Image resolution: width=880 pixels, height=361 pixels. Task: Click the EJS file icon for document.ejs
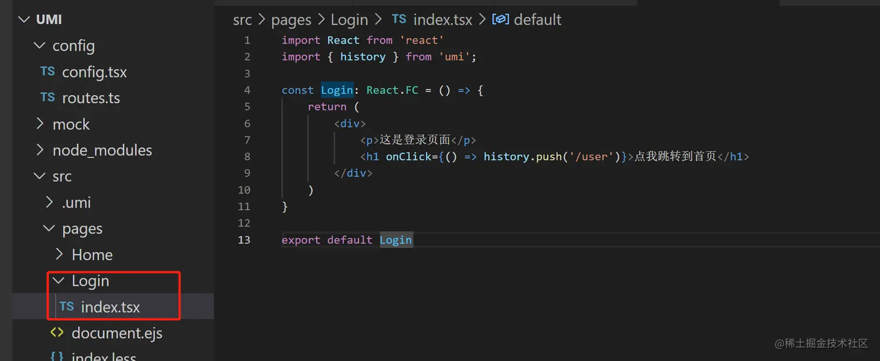pyautogui.click(x=57, y=332)
